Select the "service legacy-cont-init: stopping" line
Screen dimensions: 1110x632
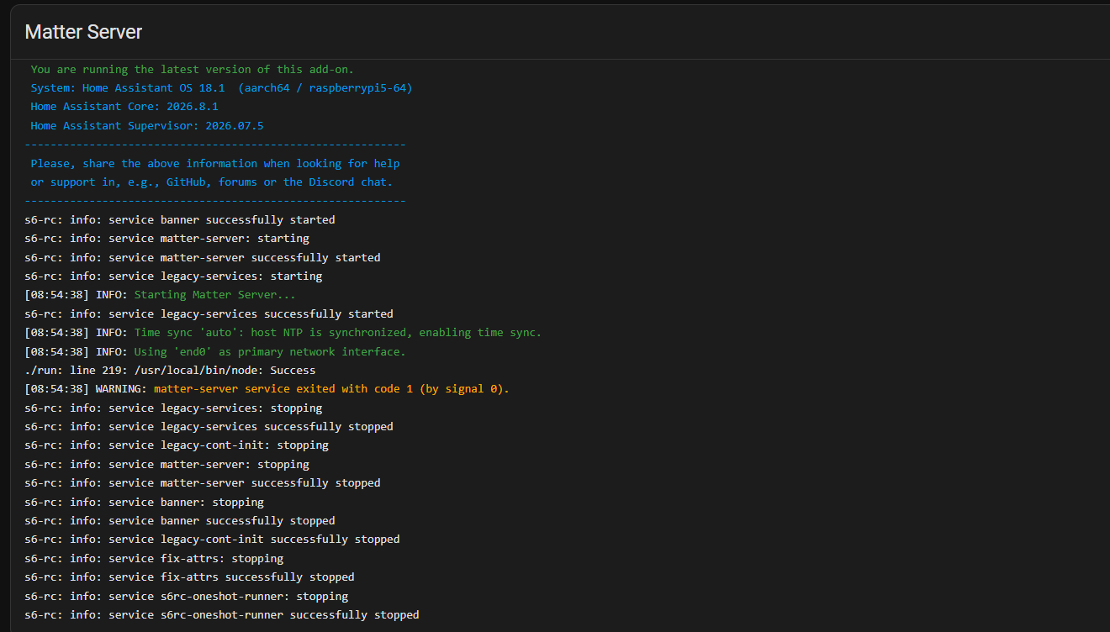coord(177,445)
